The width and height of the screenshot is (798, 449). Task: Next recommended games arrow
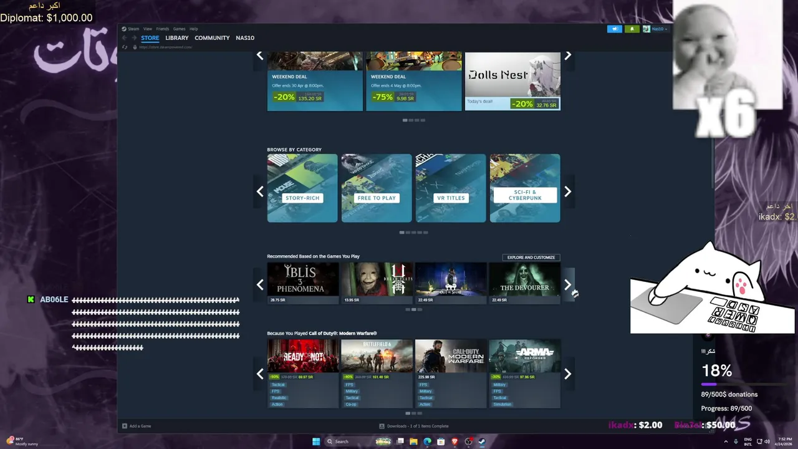tap(567, 284)
